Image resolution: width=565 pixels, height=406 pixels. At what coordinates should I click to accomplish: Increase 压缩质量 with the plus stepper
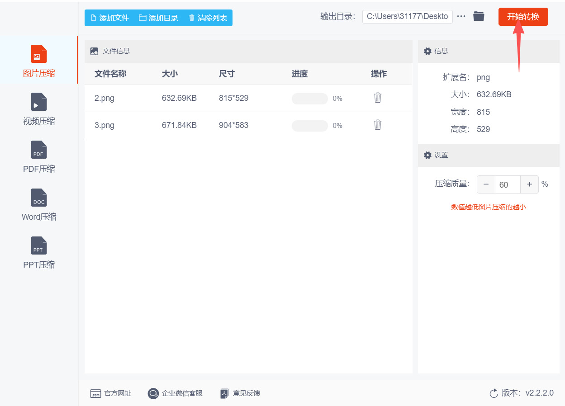tap(529, 184)
